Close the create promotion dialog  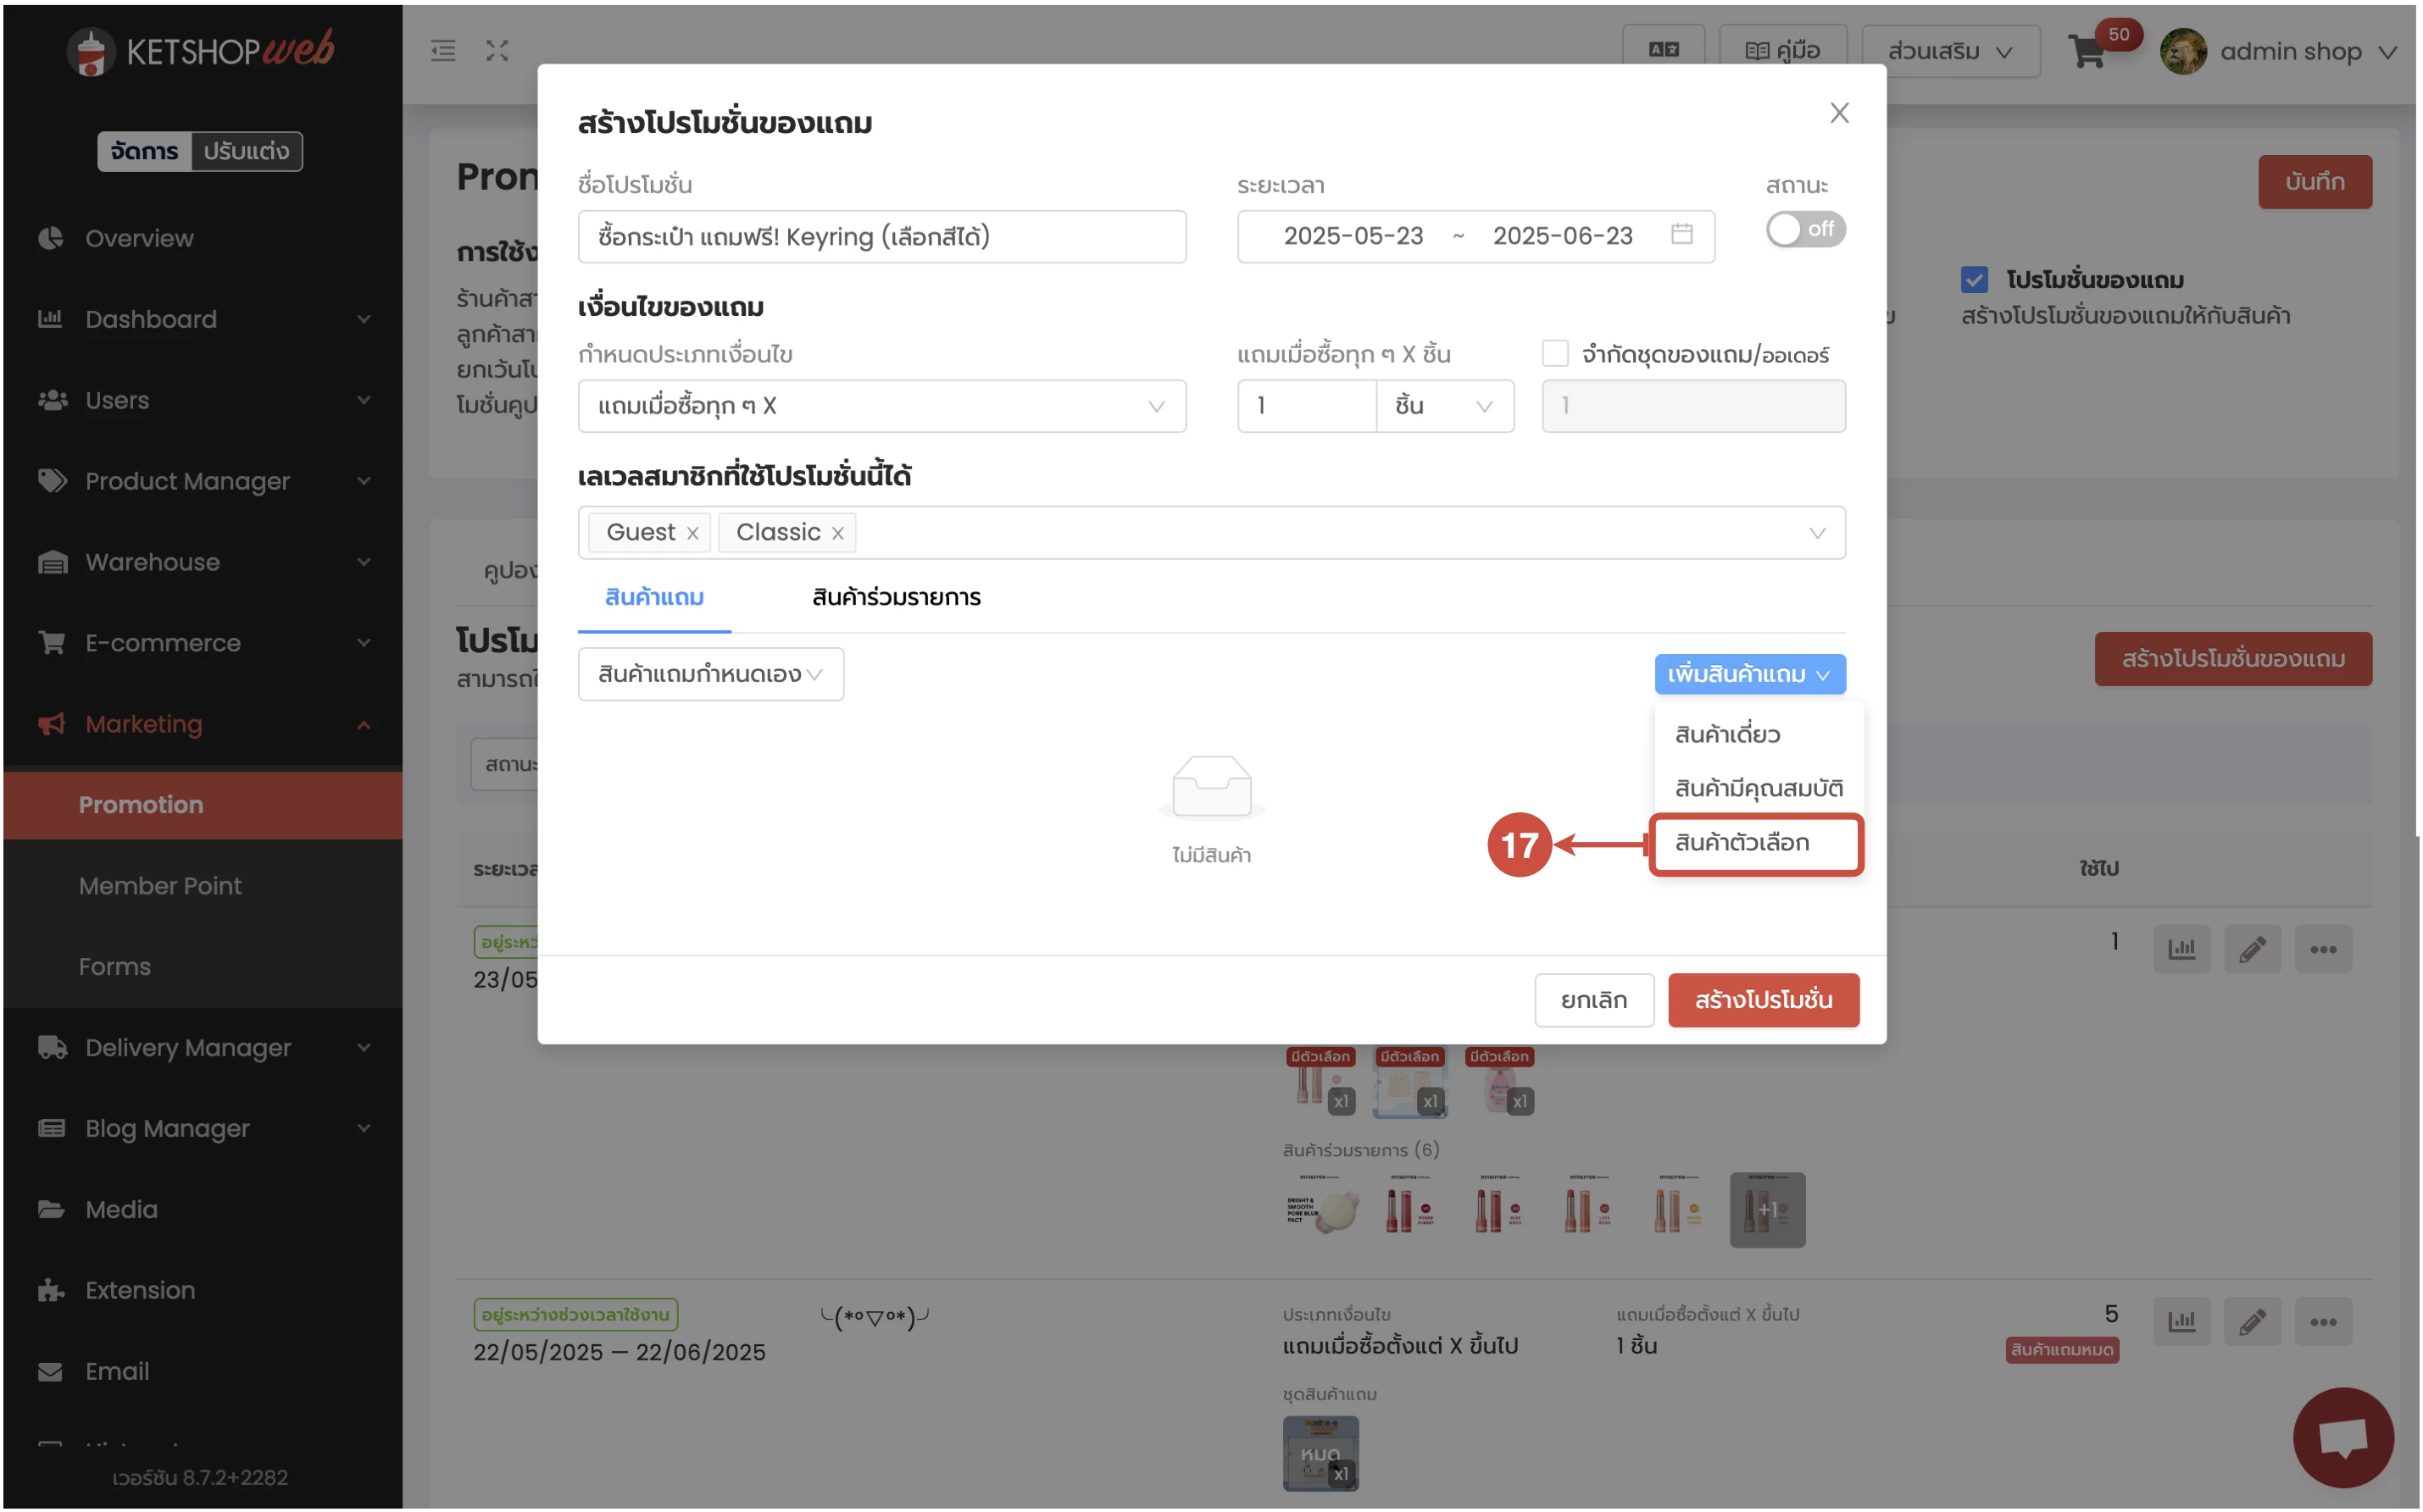click(1839, 113)
